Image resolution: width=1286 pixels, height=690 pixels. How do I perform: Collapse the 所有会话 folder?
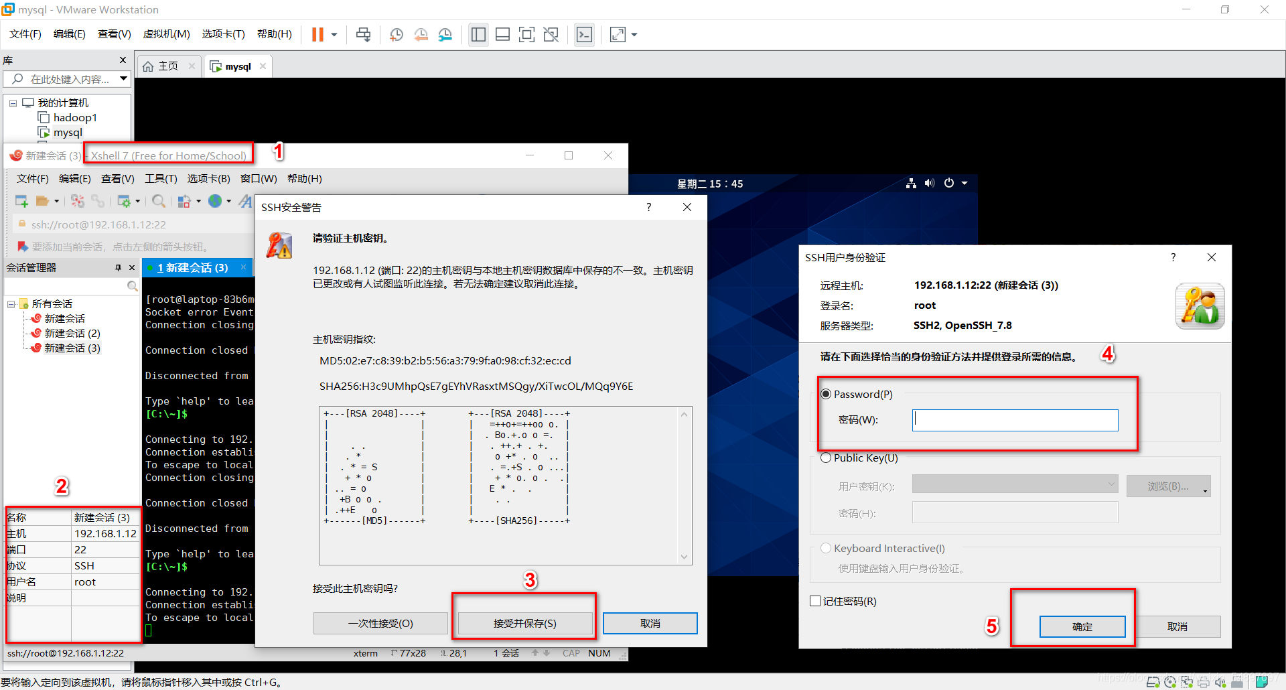[x=11, y=304]
